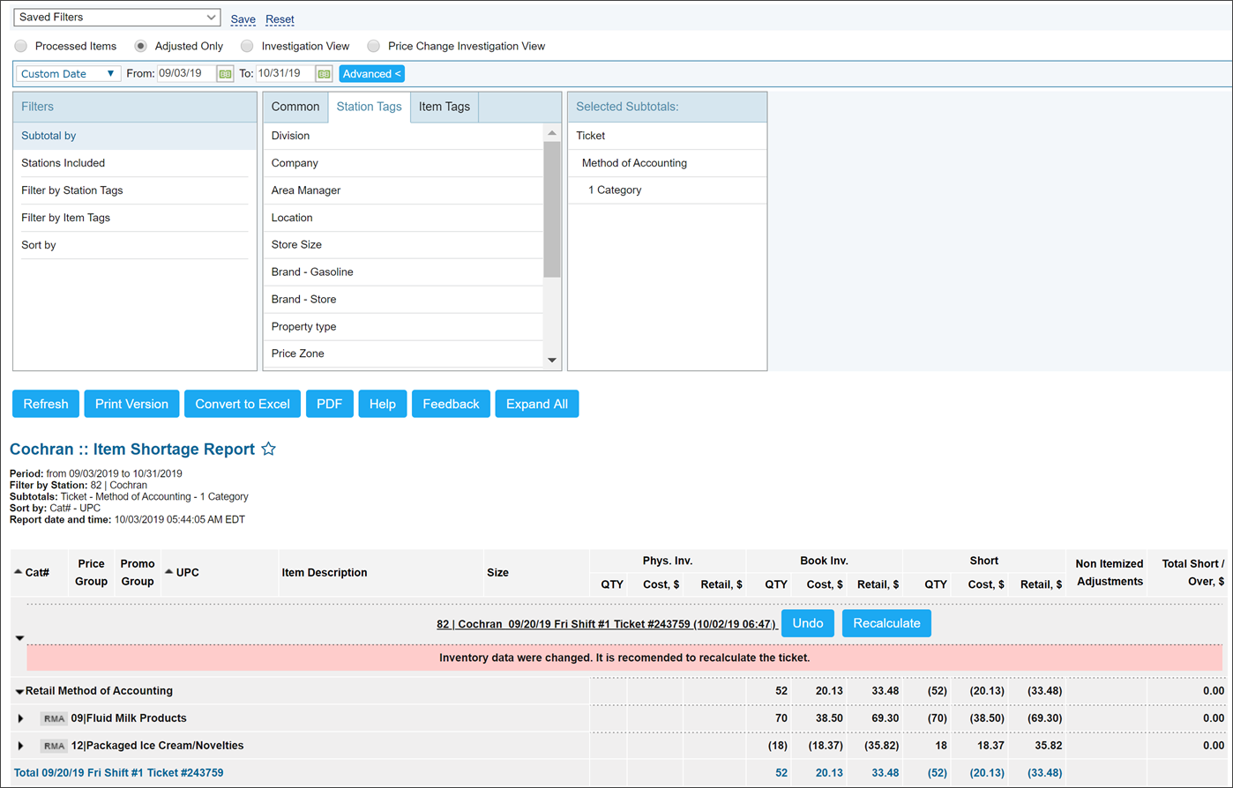Click the RMA icon beside Packaged Ice Cream/Novelties
Screen dimensions: 1233x788
point(53,745)
